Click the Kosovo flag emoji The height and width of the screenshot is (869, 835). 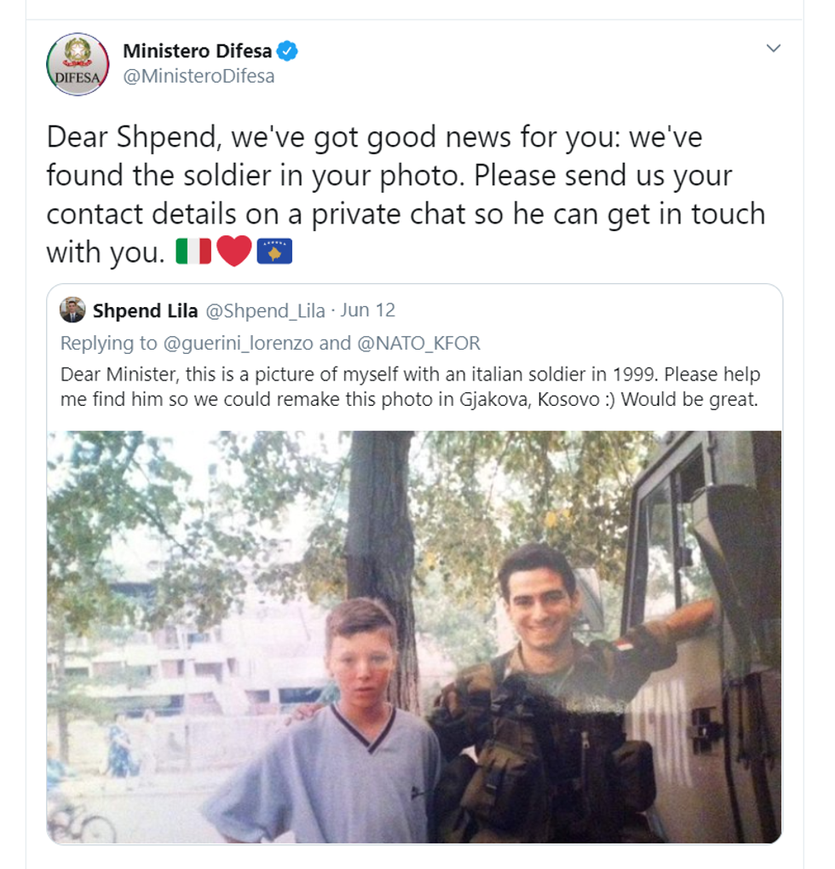pos(274,251)
